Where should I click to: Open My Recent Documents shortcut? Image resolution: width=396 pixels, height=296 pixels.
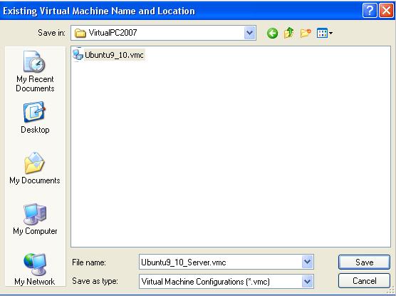35,71
